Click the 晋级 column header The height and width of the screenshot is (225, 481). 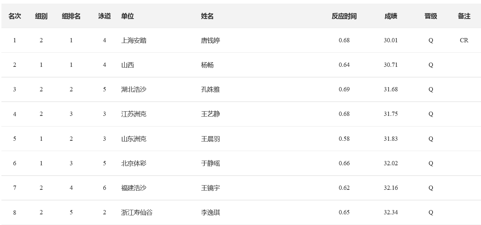click(x=431, y=16)
